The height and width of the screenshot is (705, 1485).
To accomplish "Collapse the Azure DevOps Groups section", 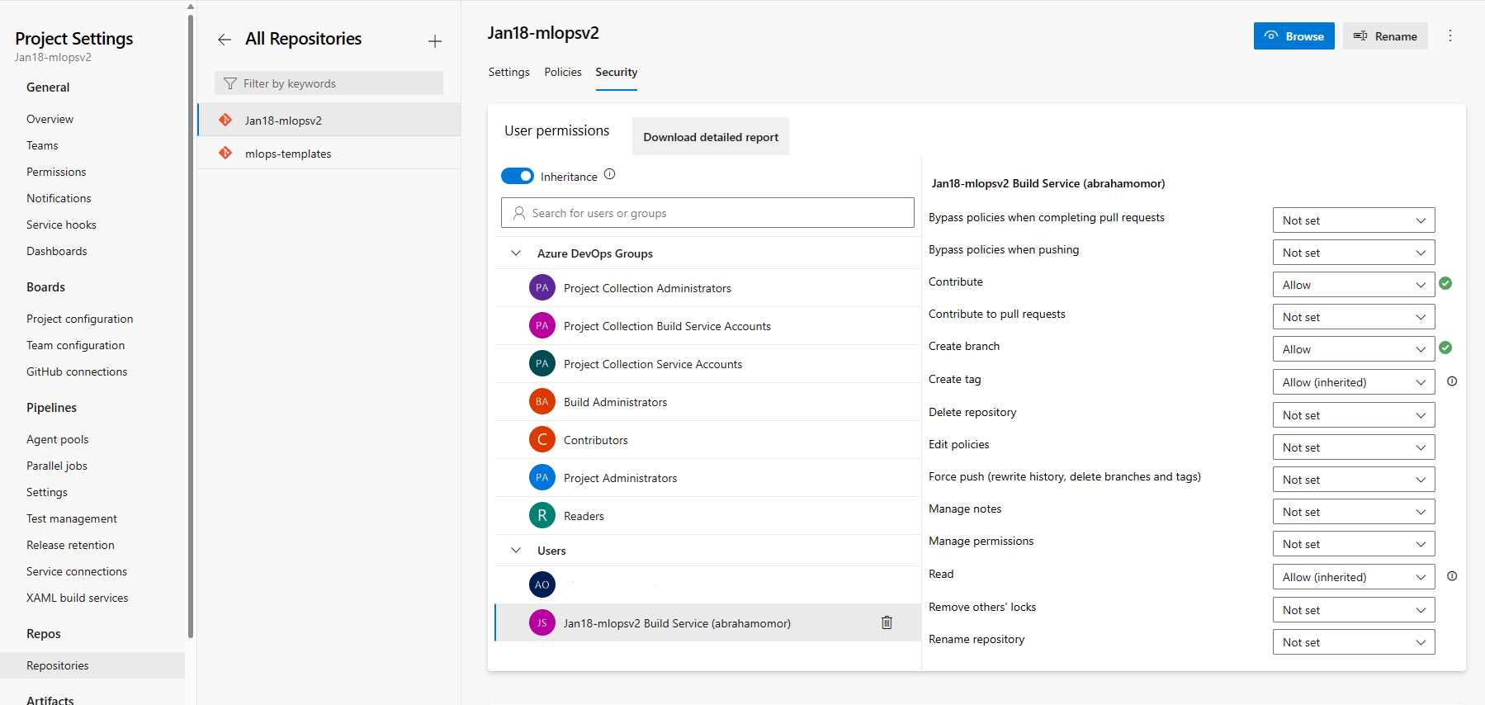I will click(516, 253).
